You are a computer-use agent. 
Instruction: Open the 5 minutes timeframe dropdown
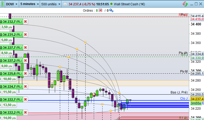pyautogui.click(x=29, y=4)
